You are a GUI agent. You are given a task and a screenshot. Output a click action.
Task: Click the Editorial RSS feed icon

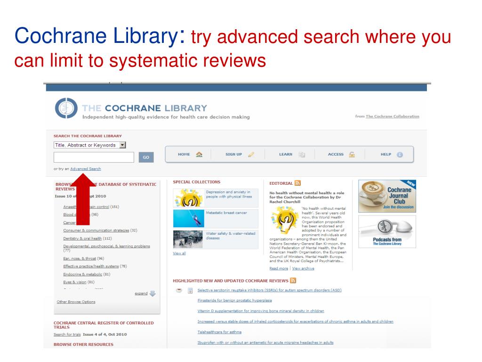297,183
